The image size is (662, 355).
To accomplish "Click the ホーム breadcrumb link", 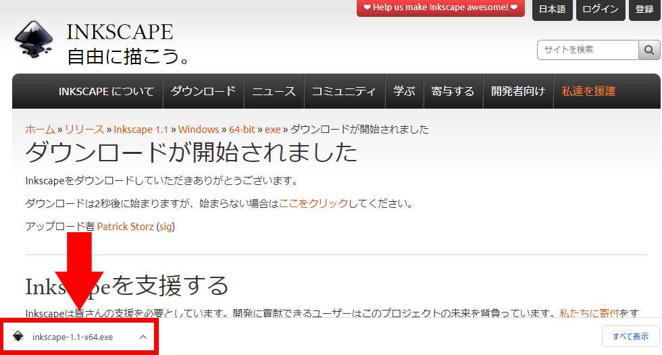I will point(40,130).
